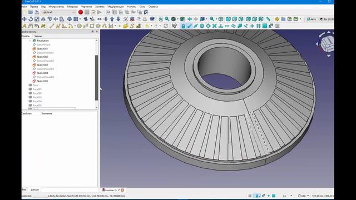Select the Draft Dimension tool
Screen dimensions: 356x200
pos(31,26)
